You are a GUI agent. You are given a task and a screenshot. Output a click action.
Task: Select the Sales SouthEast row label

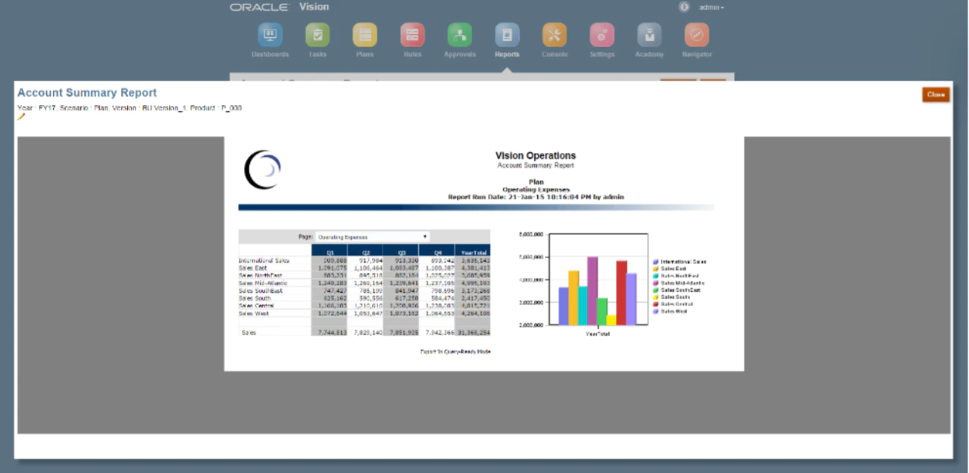click(x=261, y=291)
